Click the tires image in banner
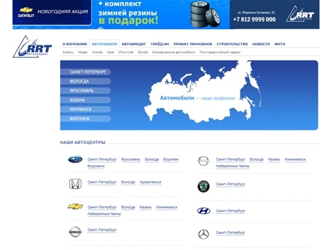 [205, 14]
